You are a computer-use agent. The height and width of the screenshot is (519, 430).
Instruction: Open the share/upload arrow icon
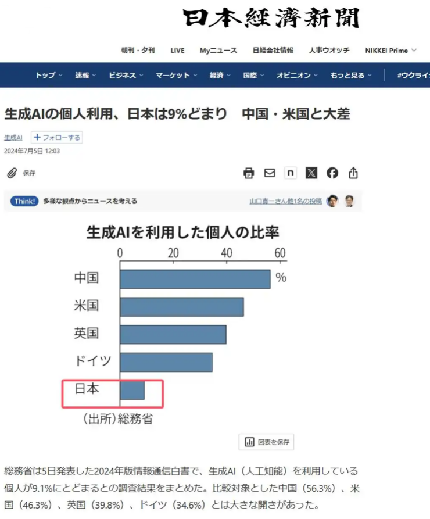point(353,173)
